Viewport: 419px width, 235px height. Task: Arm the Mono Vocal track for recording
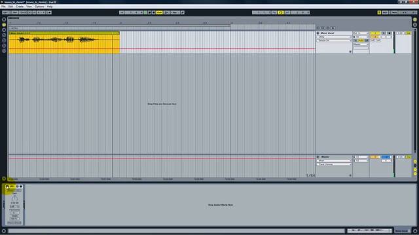tap(390, 33)
